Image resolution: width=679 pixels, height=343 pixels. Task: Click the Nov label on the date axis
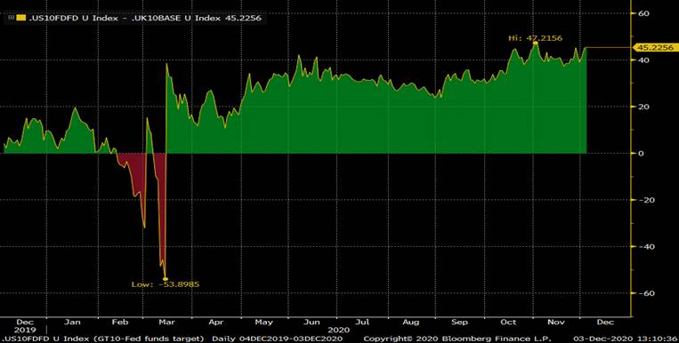[x=556, y=323]
